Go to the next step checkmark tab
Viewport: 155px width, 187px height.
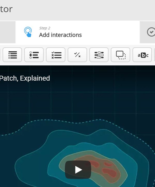click(148, 32)
